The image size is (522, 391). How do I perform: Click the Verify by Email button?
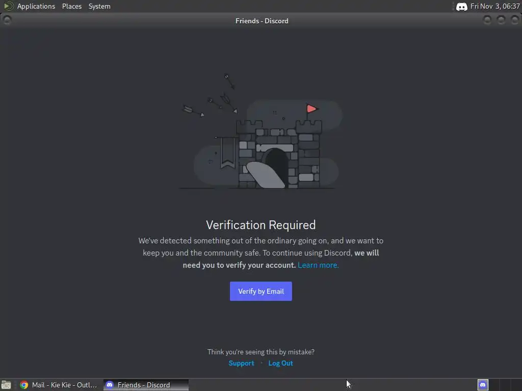(260, 291)
